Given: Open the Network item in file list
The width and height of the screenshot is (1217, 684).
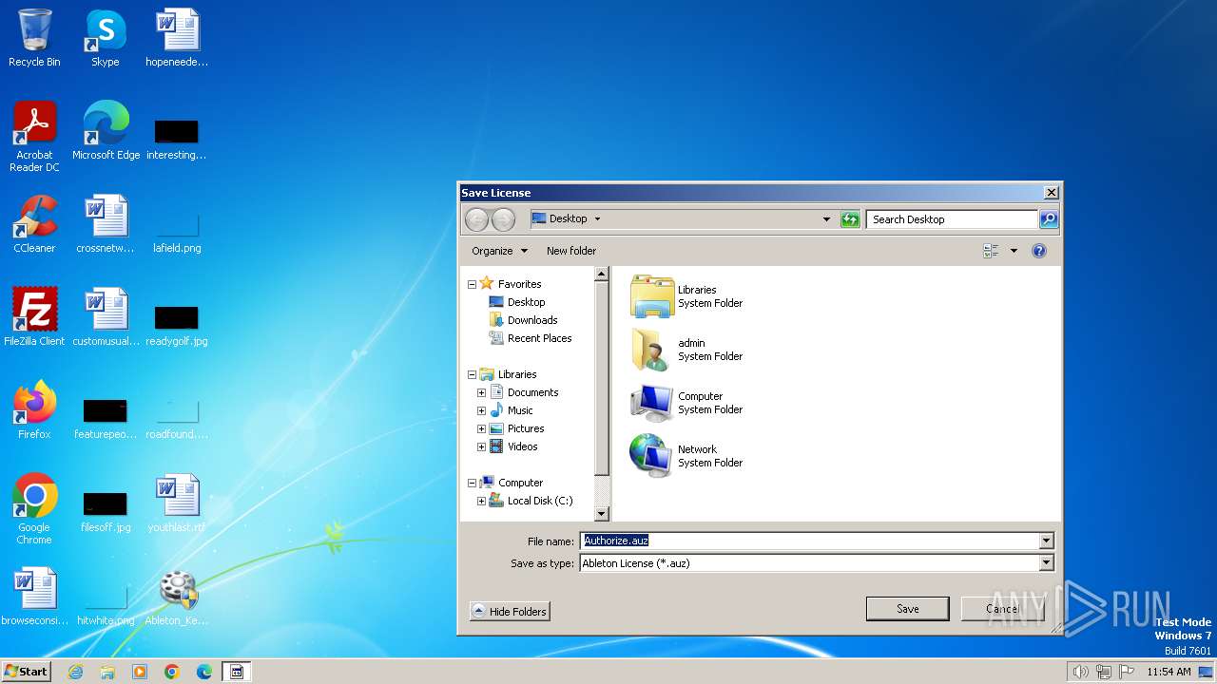Looking at the screenshot, I should coord(687,456).
